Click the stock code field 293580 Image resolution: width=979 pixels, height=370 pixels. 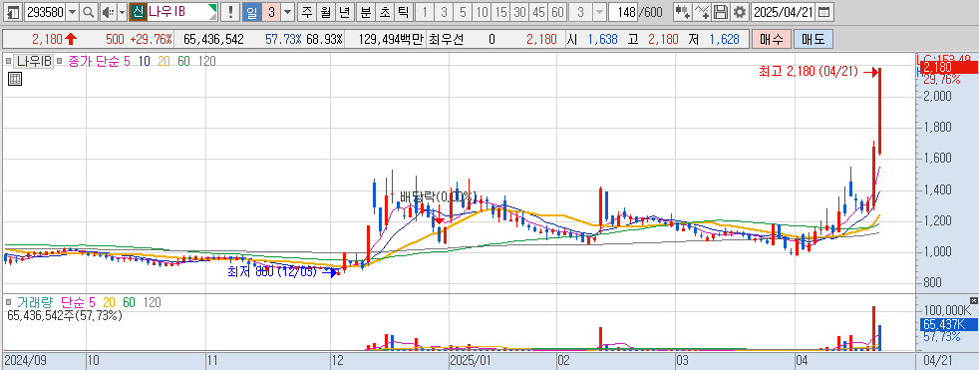[x=44, y=11]
